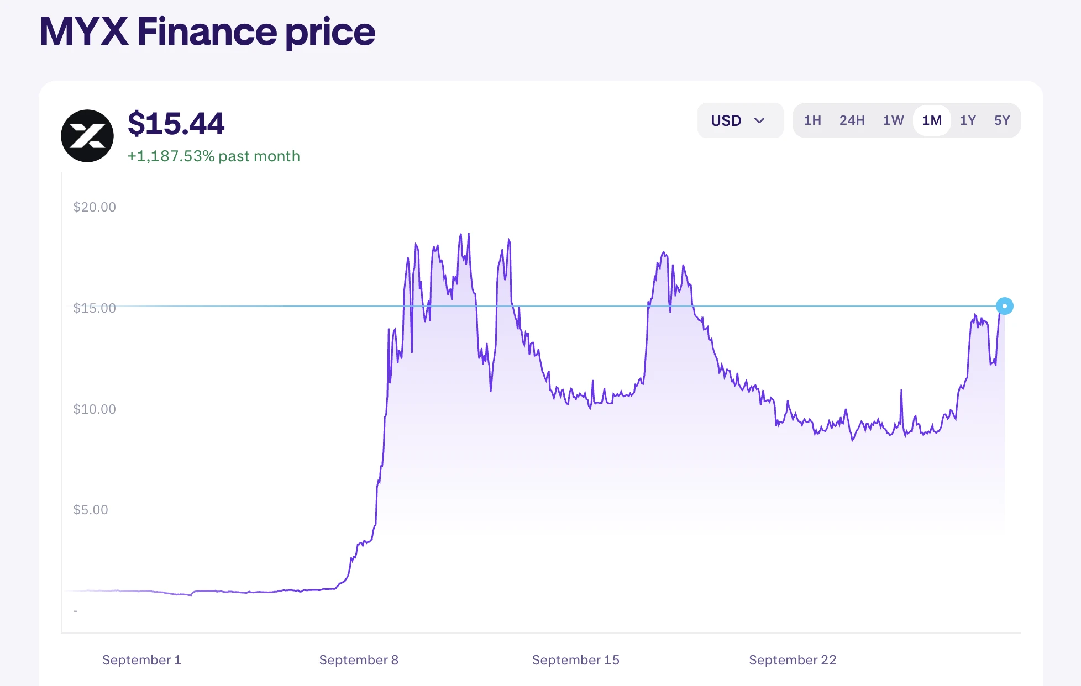The image size is (1081, 686).
Task: Open the USD currency dropdown
Action: click(x=740, y=120)
